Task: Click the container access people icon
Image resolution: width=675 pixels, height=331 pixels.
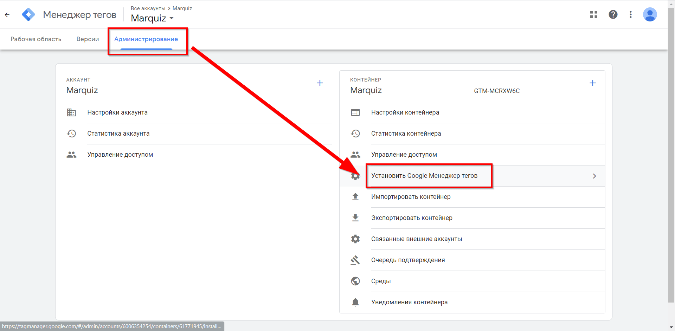Action: (x=355, y=155)
